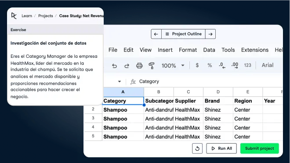Click the print icon
This screenshot has height=163, width=290.
pyautogui.click(x=139, y=65)
